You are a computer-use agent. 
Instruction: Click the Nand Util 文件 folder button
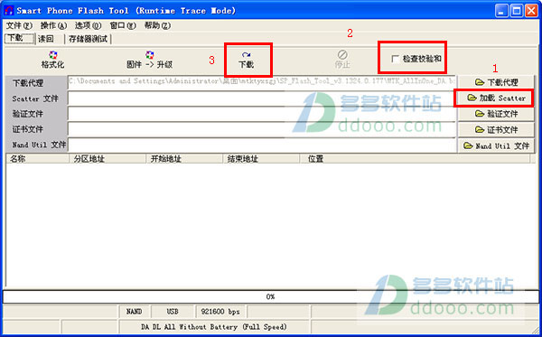496,145
